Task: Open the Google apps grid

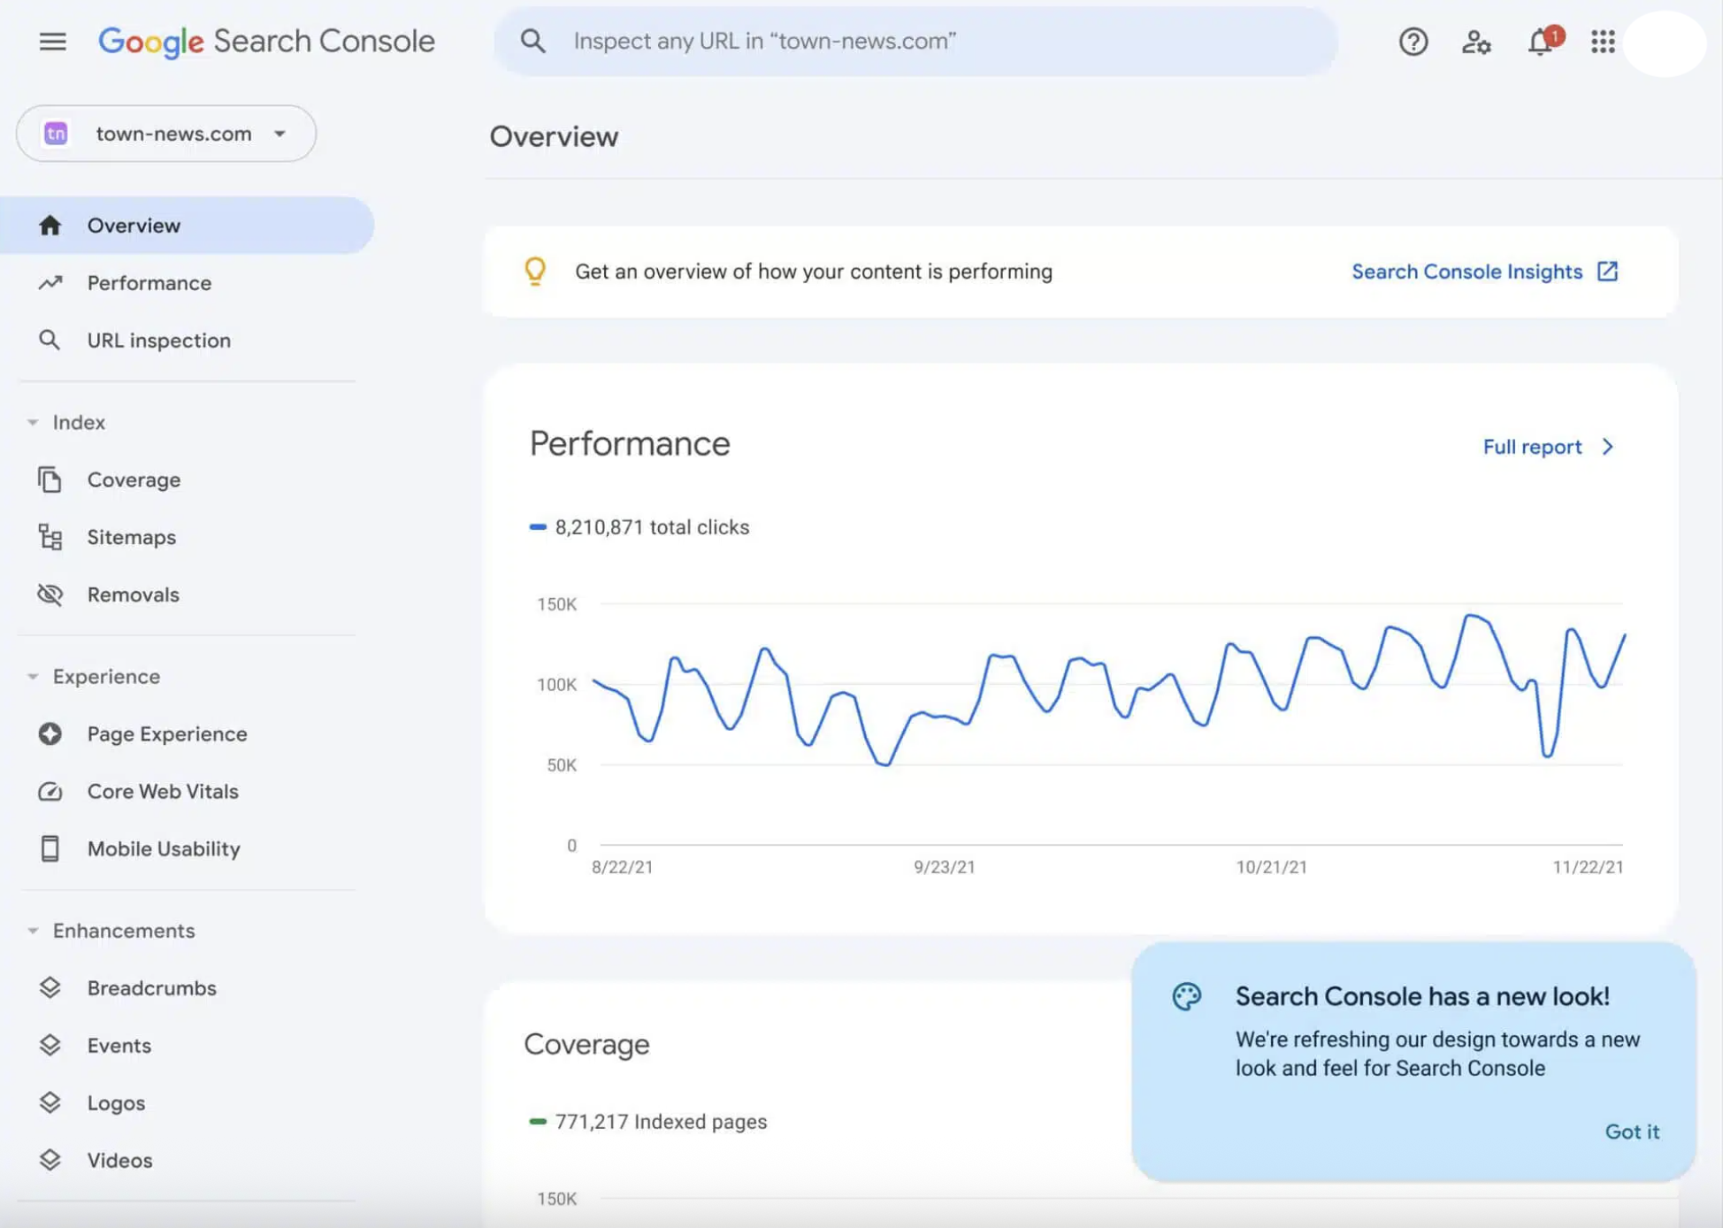Action: tap(1602, 41)
